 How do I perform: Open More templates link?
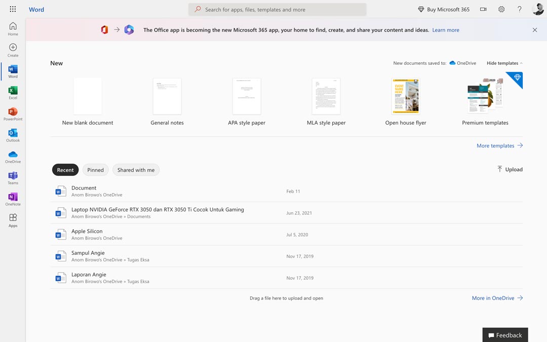[x=499, y=145]
